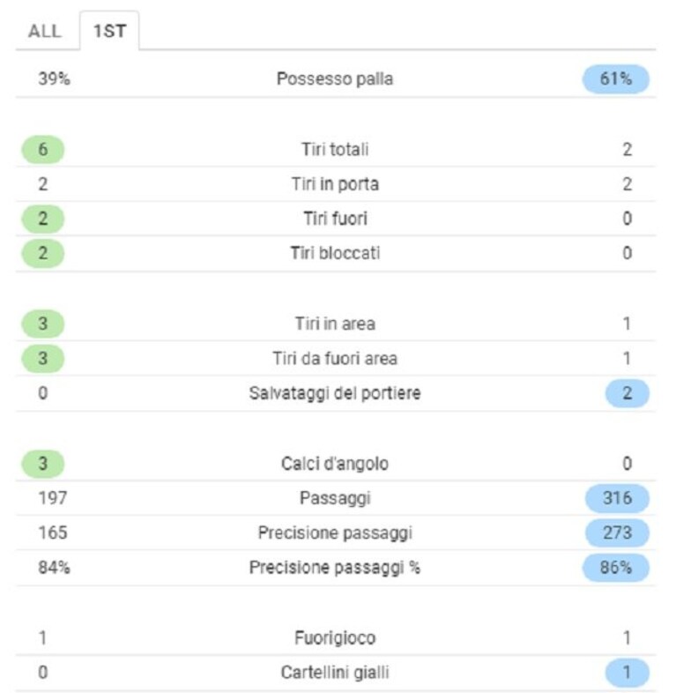Screen dimensions: 676x693
Task: Select the 86% pass accuracy badge
Action: 616,568
